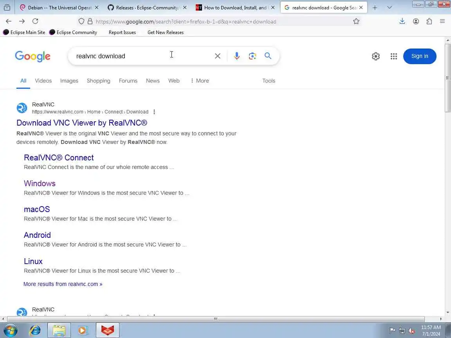451x338 pixels.
Task: Open the Linux sitelink
Action: pyautogui.click(x=33, y=261)
